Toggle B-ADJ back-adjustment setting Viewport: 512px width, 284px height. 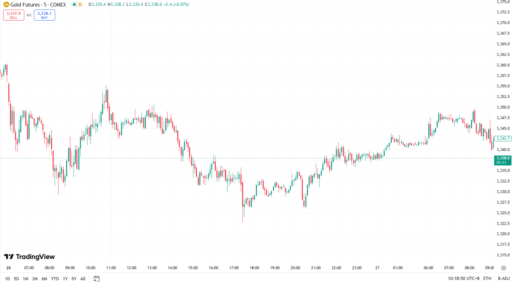pos(503,279)
